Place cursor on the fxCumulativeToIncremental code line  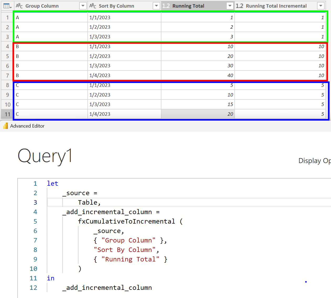[x=126, y=221]
